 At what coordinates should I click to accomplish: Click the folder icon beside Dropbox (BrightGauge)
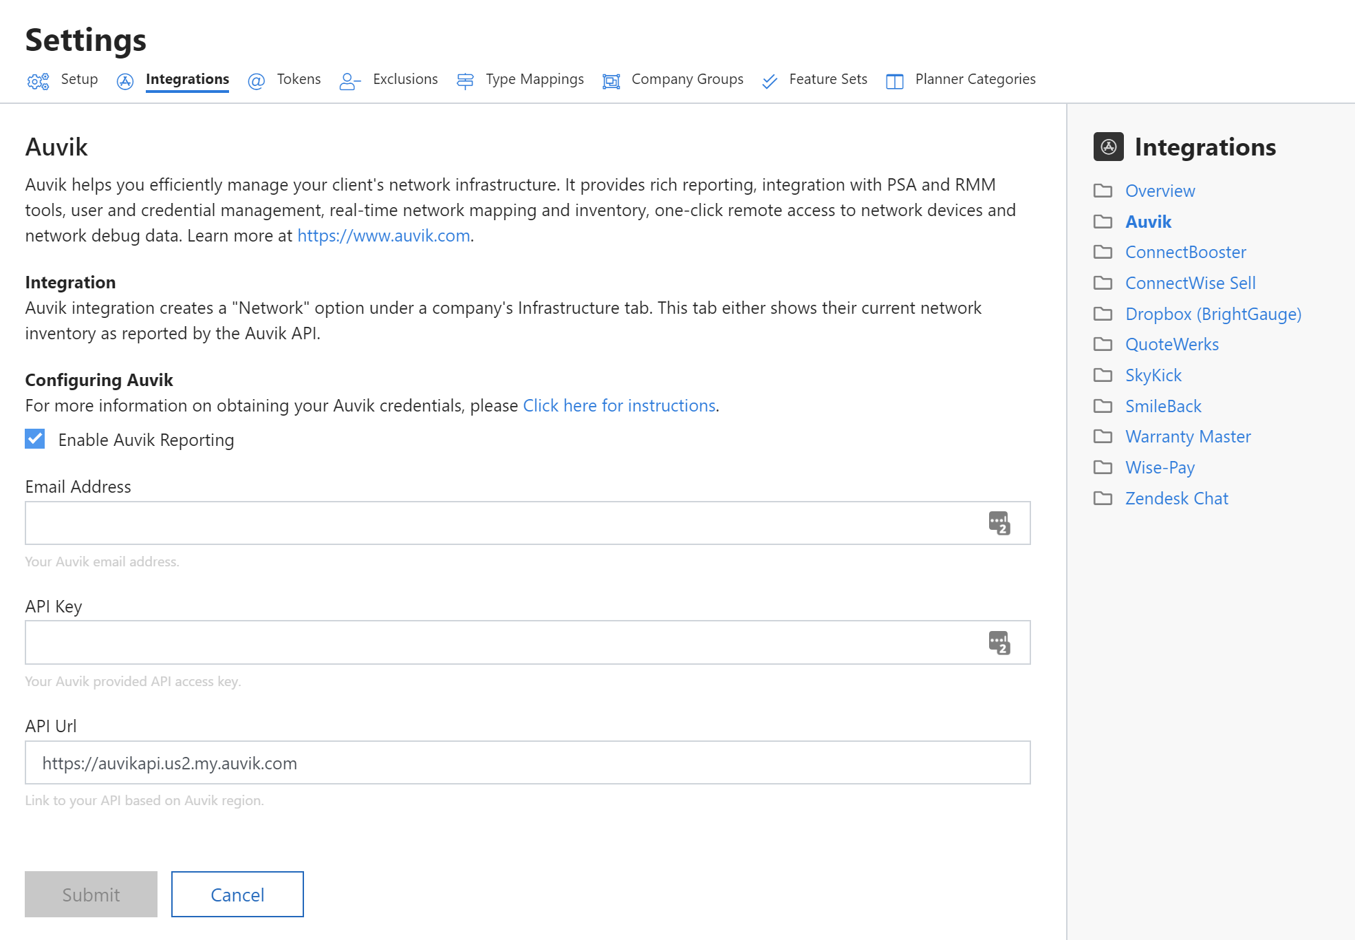pos(1103,314)
